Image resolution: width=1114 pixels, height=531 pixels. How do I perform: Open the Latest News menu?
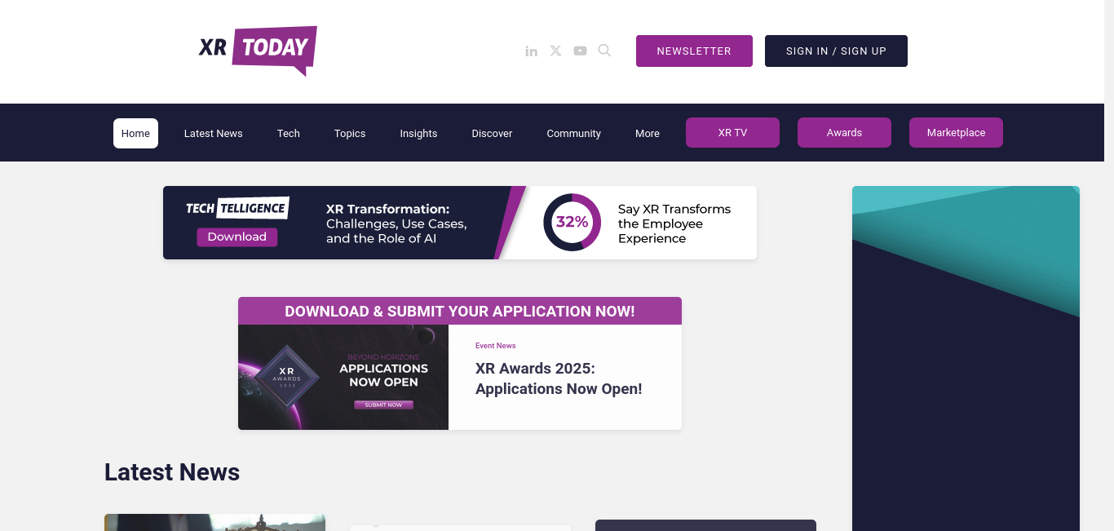coord(214,133)
